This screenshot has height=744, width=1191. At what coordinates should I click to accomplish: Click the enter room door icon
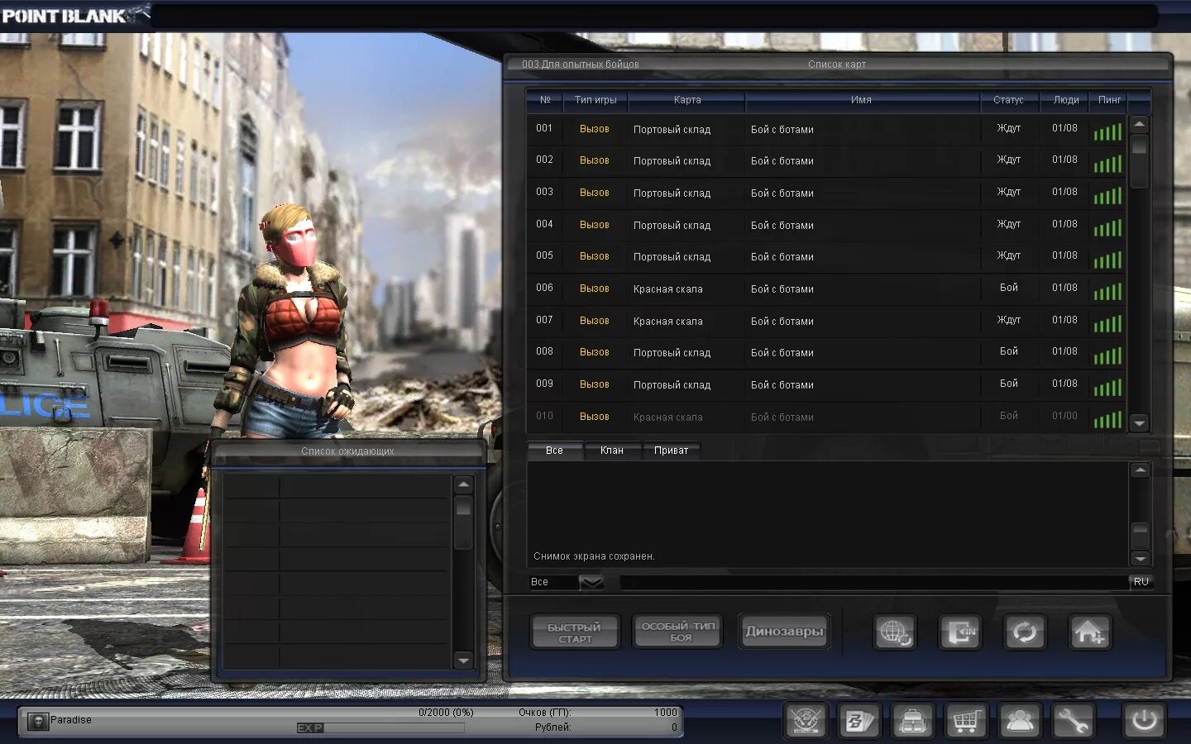pos(959,633)
